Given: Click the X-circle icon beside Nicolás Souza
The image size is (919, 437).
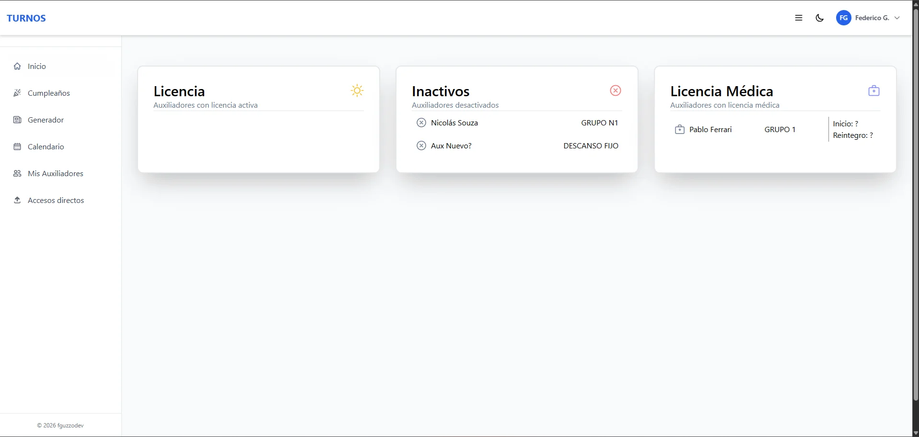Looking at the screenshot, I should (421, 123).
